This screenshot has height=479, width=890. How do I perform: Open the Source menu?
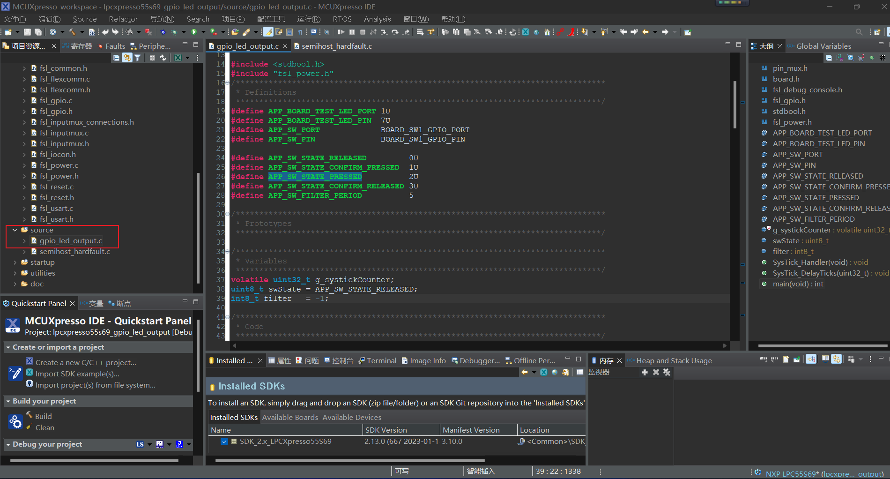click(85, 19)
